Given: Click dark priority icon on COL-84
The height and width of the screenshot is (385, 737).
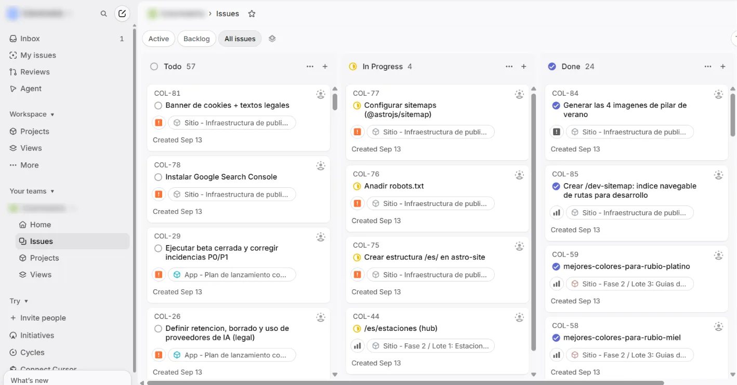Looking at the screenshot, I should pos(557,132).
